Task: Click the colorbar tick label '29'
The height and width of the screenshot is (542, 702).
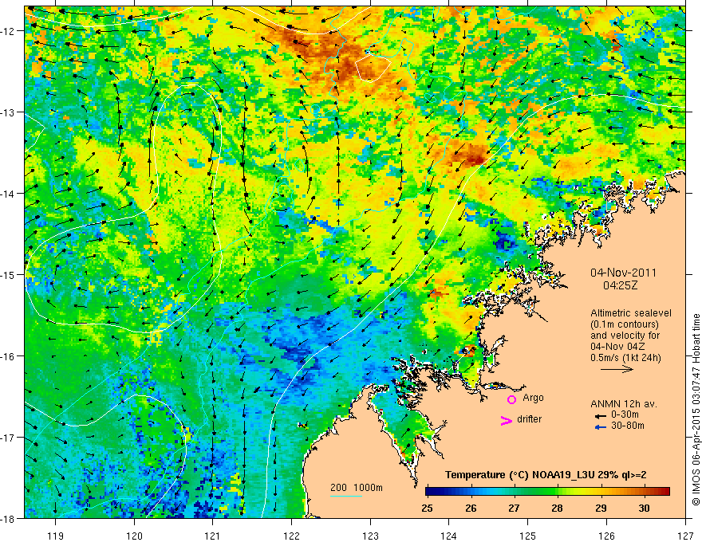Action: (601, 509)
